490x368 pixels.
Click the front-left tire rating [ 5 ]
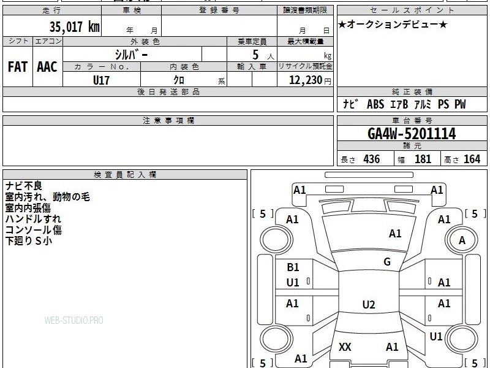click(263, 213)
